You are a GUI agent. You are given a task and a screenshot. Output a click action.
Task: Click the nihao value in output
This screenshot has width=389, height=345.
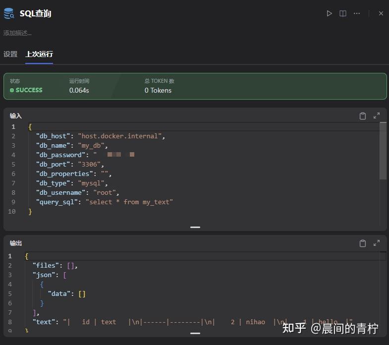tap(255, 322)
